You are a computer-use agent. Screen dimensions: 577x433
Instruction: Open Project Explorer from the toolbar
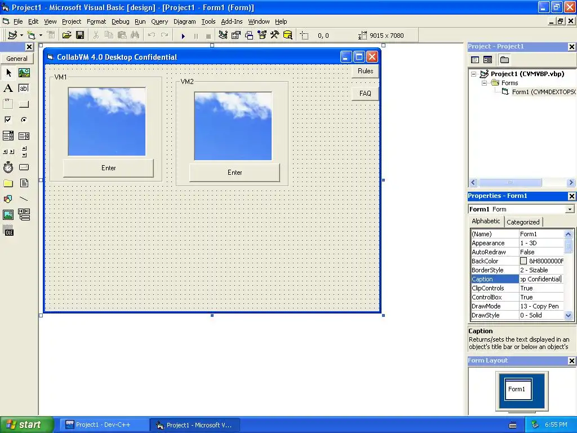(x=223, y=36)
